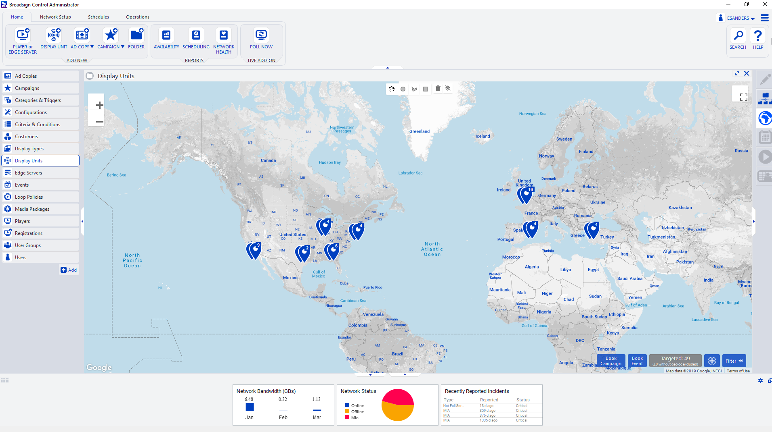
Task: Toggle the Display Units header checkbox
Action: click(x=90, y=76)
